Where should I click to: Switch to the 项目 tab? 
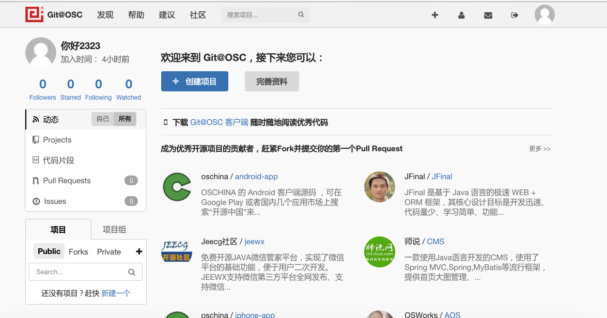pos(58,229)
